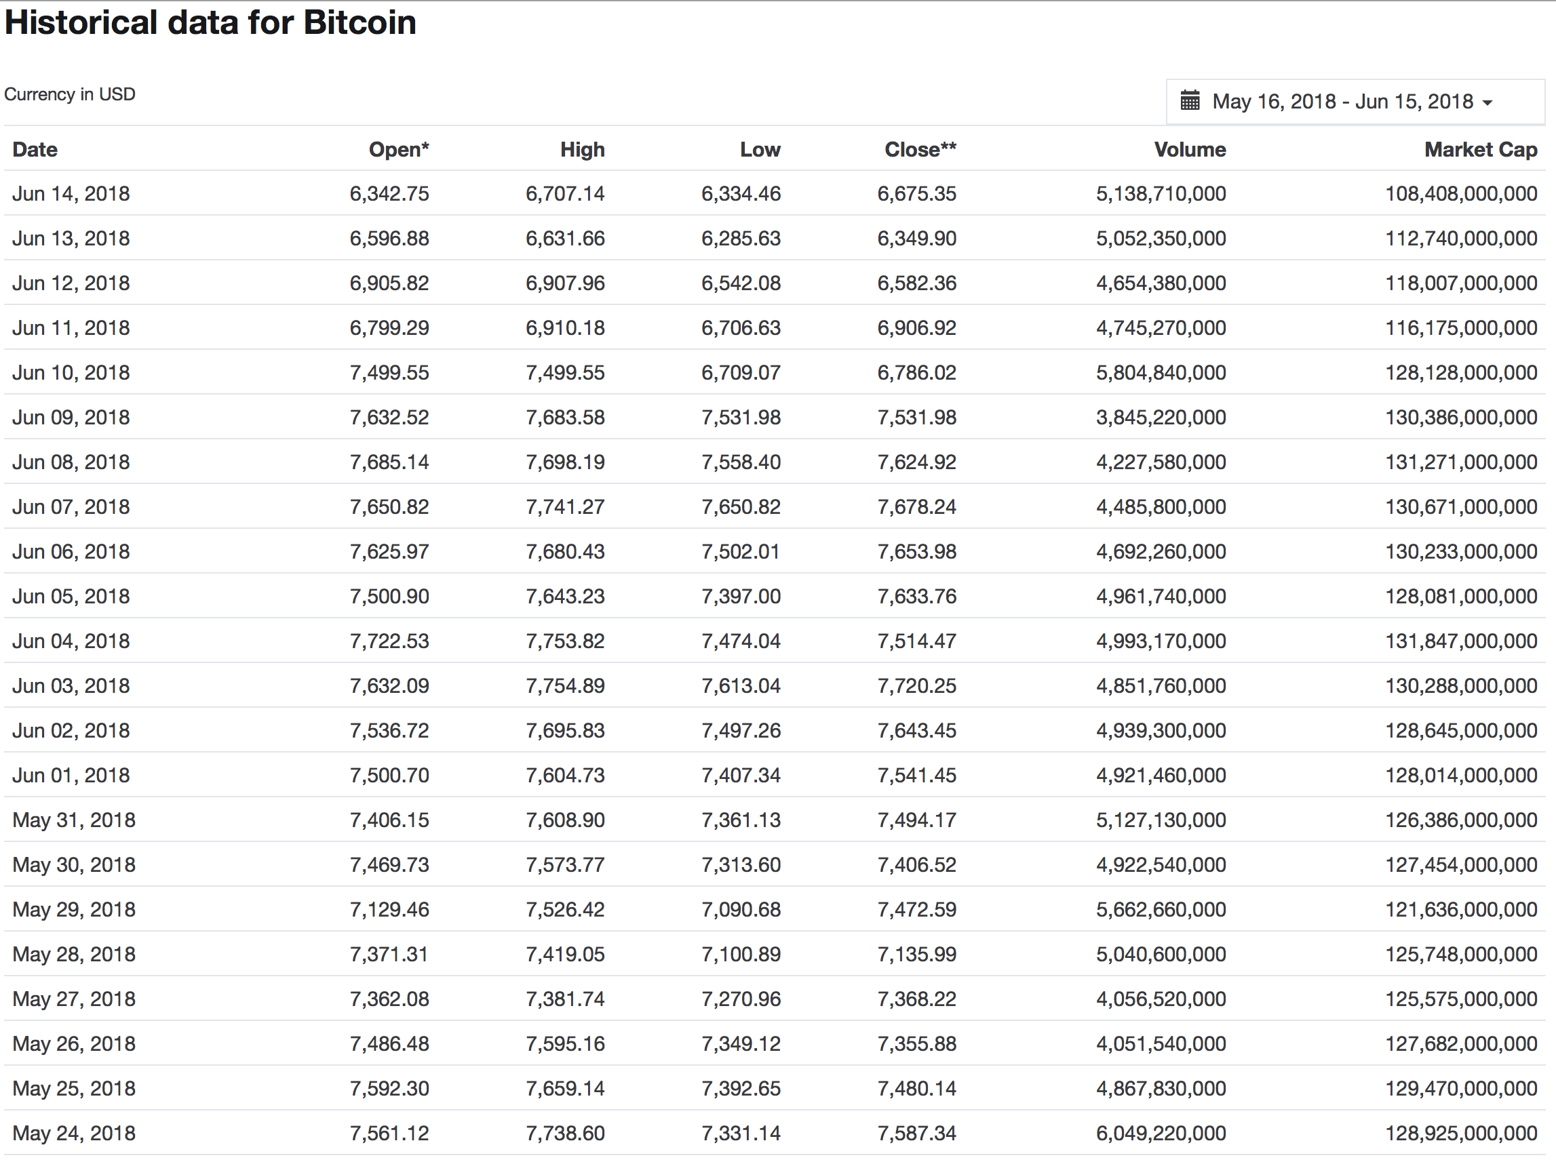Select the Jun 06, 2018 date cell

[71, 551]
